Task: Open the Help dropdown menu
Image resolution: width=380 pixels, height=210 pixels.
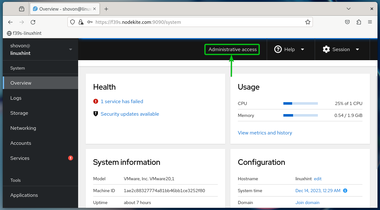Action: click(289, 50)
